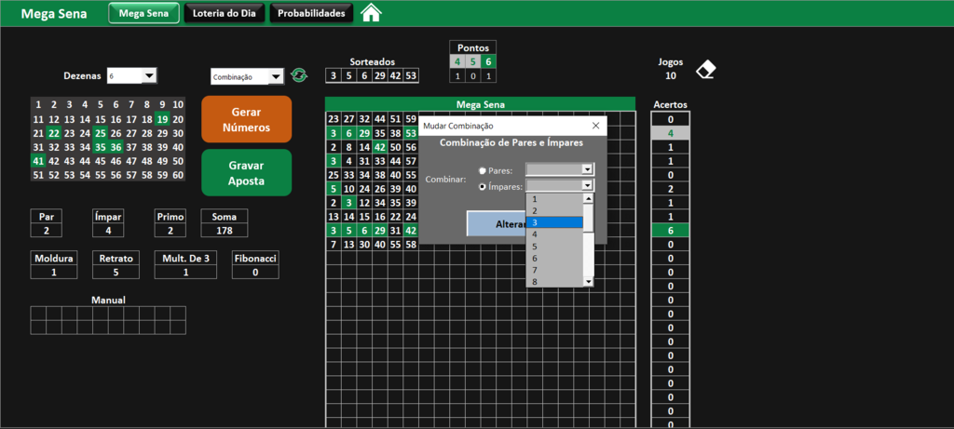The height and width of the screenshot is (429, 954).
Task: Switch to the Mega Sena tab
Action: tap(144, 13)
